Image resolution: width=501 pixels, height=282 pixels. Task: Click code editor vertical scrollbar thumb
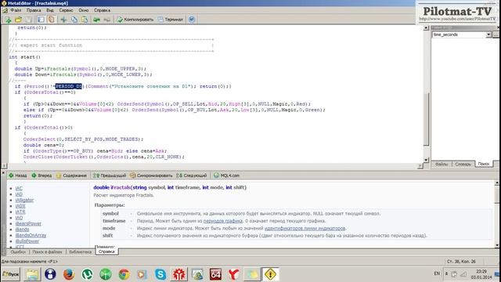pyautogui.click(x=426, y=119)
